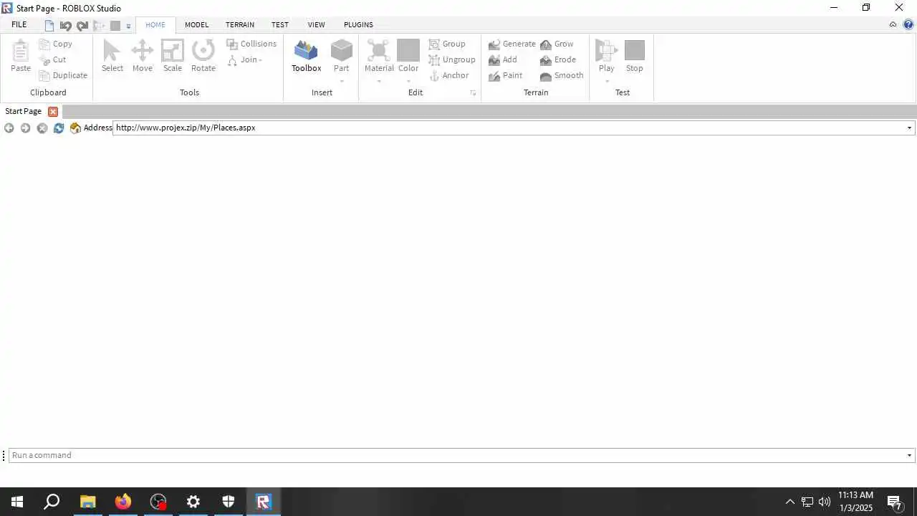The image size is (917, 516).
Task: Click the Add terrain button
Action: [503, 59]
